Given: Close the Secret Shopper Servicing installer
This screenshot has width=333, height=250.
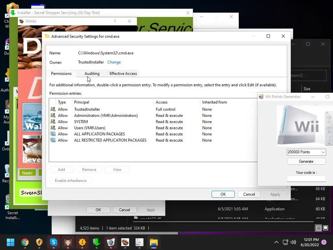Looking at the screenshot, I should point(188,13).
